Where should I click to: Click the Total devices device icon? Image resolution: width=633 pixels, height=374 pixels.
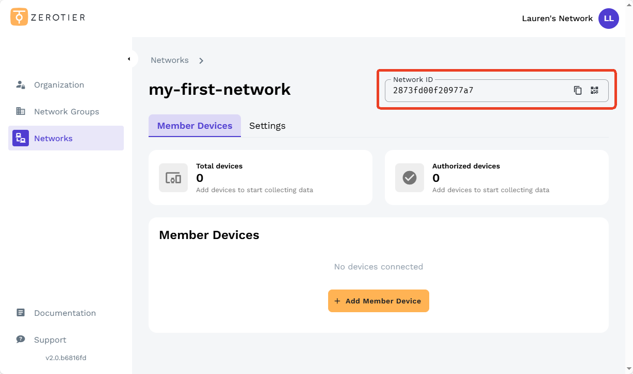(173, 177)
